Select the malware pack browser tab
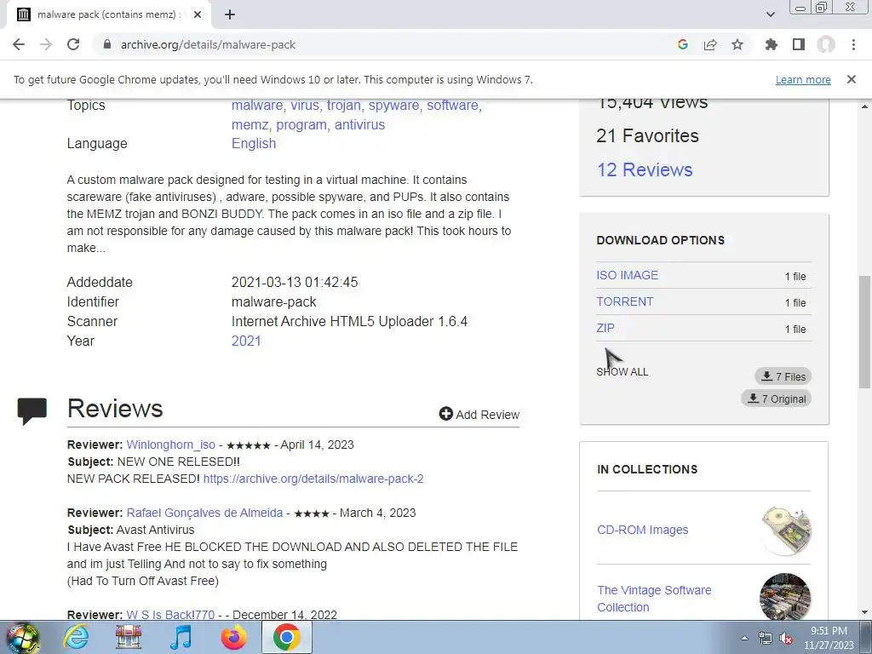Viewport: 872px width, 654px height. click(108, 14)
